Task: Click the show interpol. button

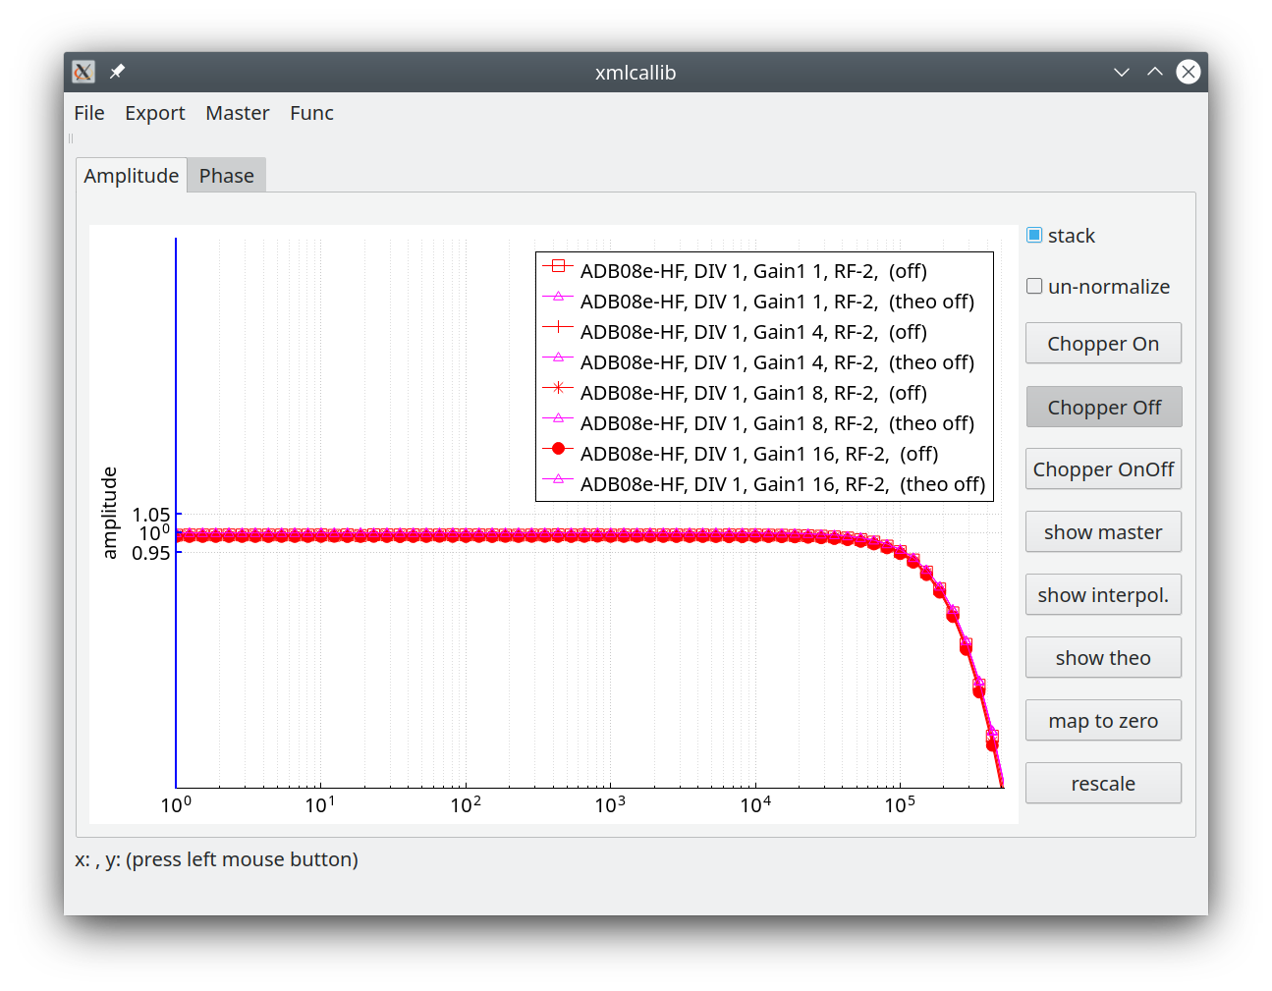Action: [x=1103, y=595]
